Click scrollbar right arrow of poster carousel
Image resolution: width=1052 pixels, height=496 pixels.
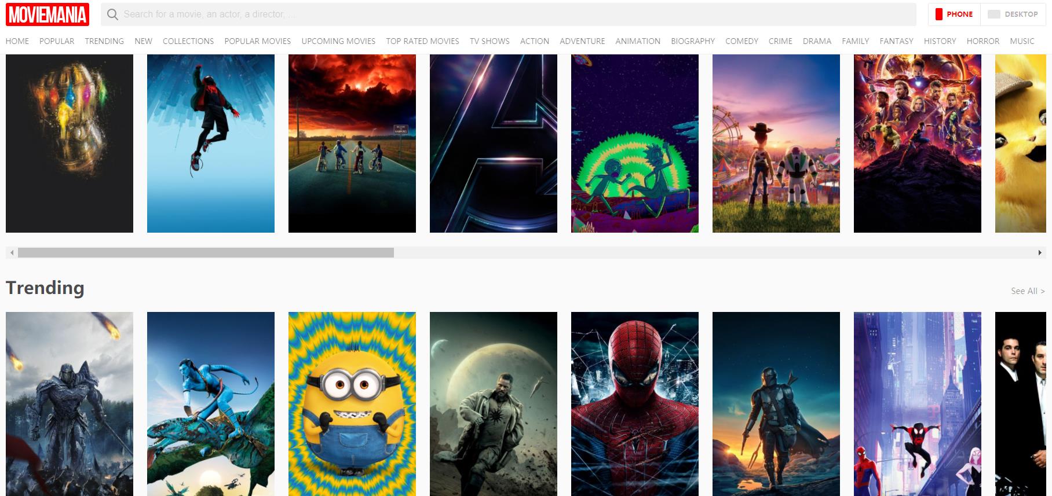pyautogui.click(x=1040, y=253)
